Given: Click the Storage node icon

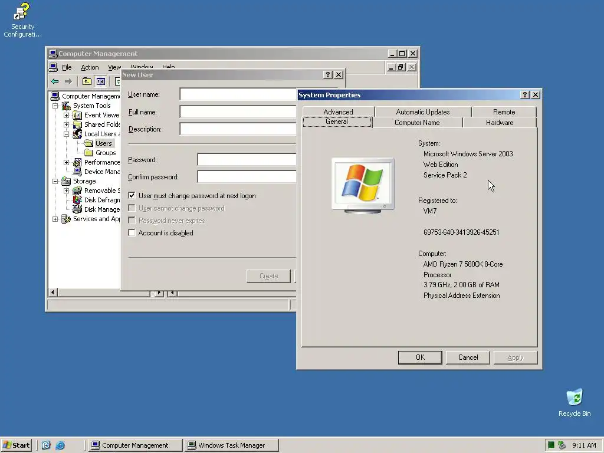Looking at the screenshot, I should click(66, 181).
